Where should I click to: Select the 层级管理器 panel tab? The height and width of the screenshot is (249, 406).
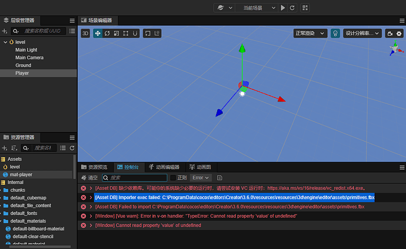coord(19,21)
